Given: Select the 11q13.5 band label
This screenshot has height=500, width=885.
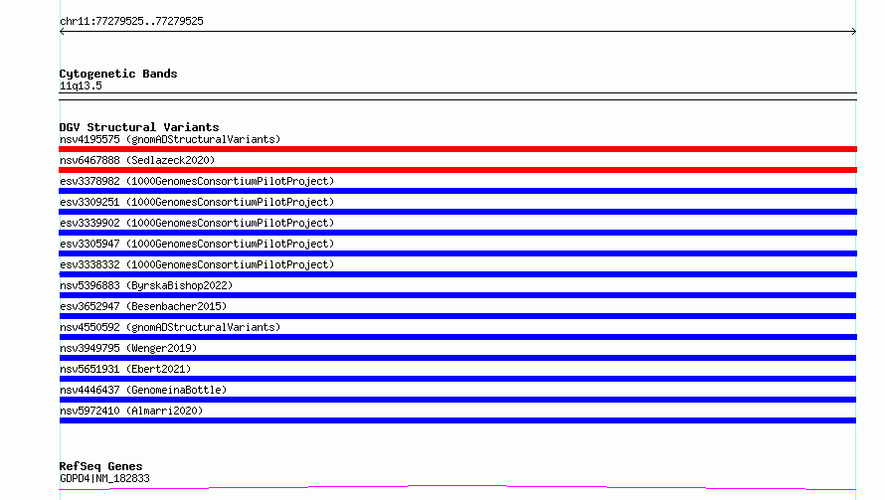Looking at the screenshot, I should 81,85.
